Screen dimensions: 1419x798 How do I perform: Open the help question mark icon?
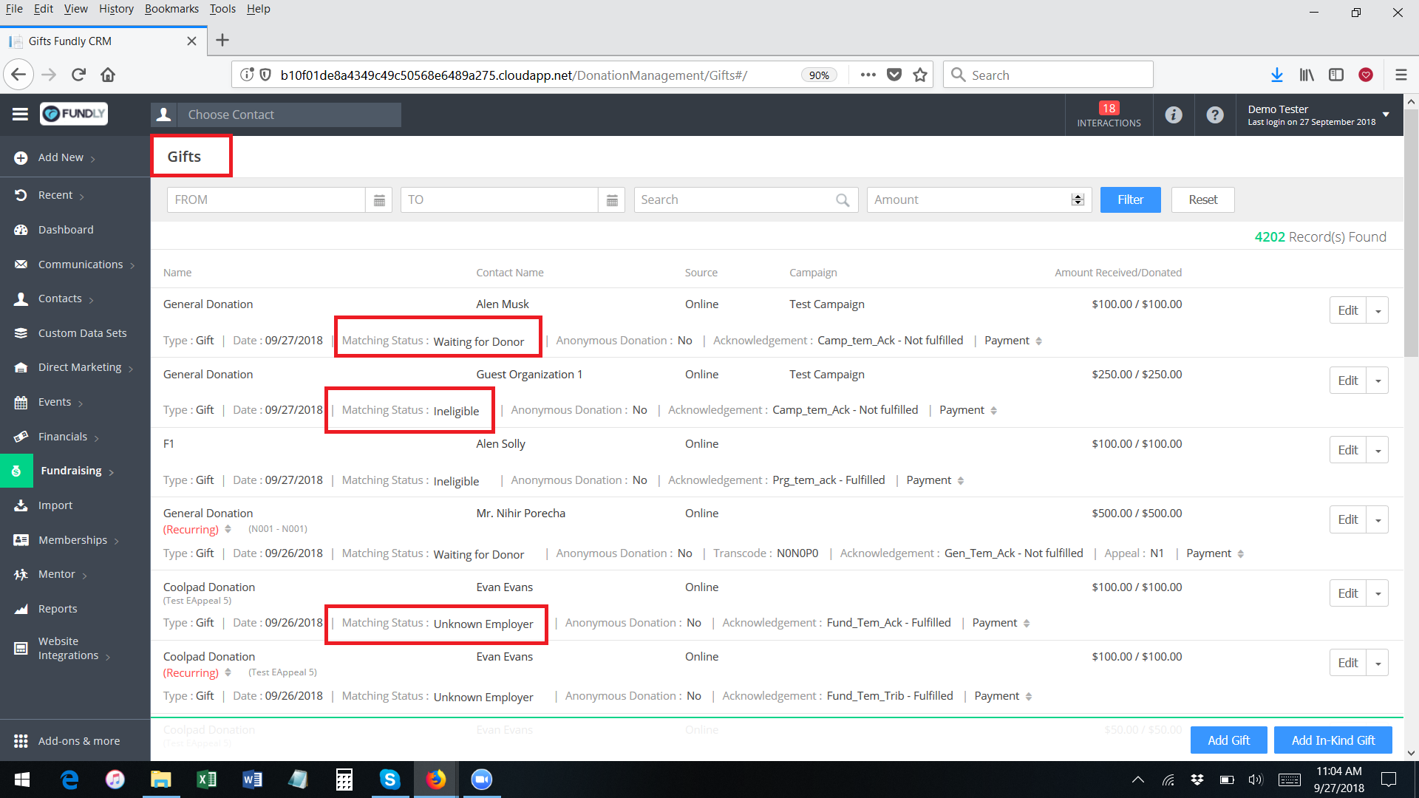[x=1215, y=115]
